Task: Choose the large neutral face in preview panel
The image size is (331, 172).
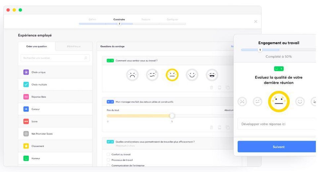Action: coord(279,101)
